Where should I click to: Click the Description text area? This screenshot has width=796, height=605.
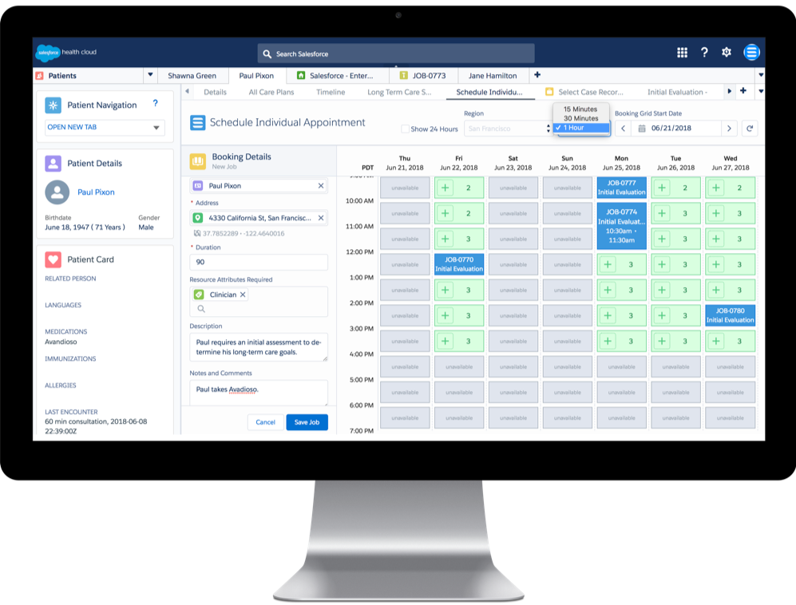[x=259, y=347]
